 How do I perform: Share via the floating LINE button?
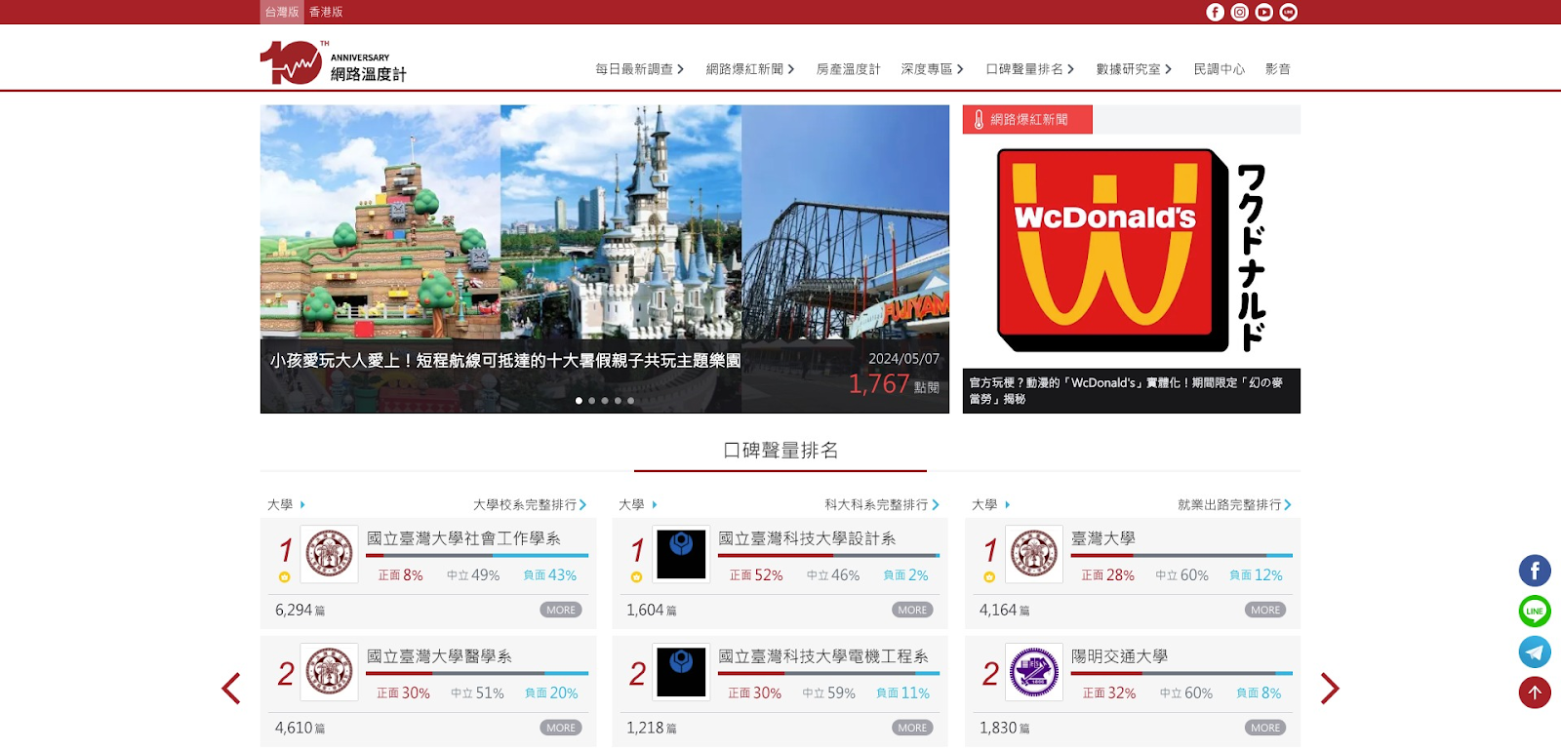pos(1535,612)
